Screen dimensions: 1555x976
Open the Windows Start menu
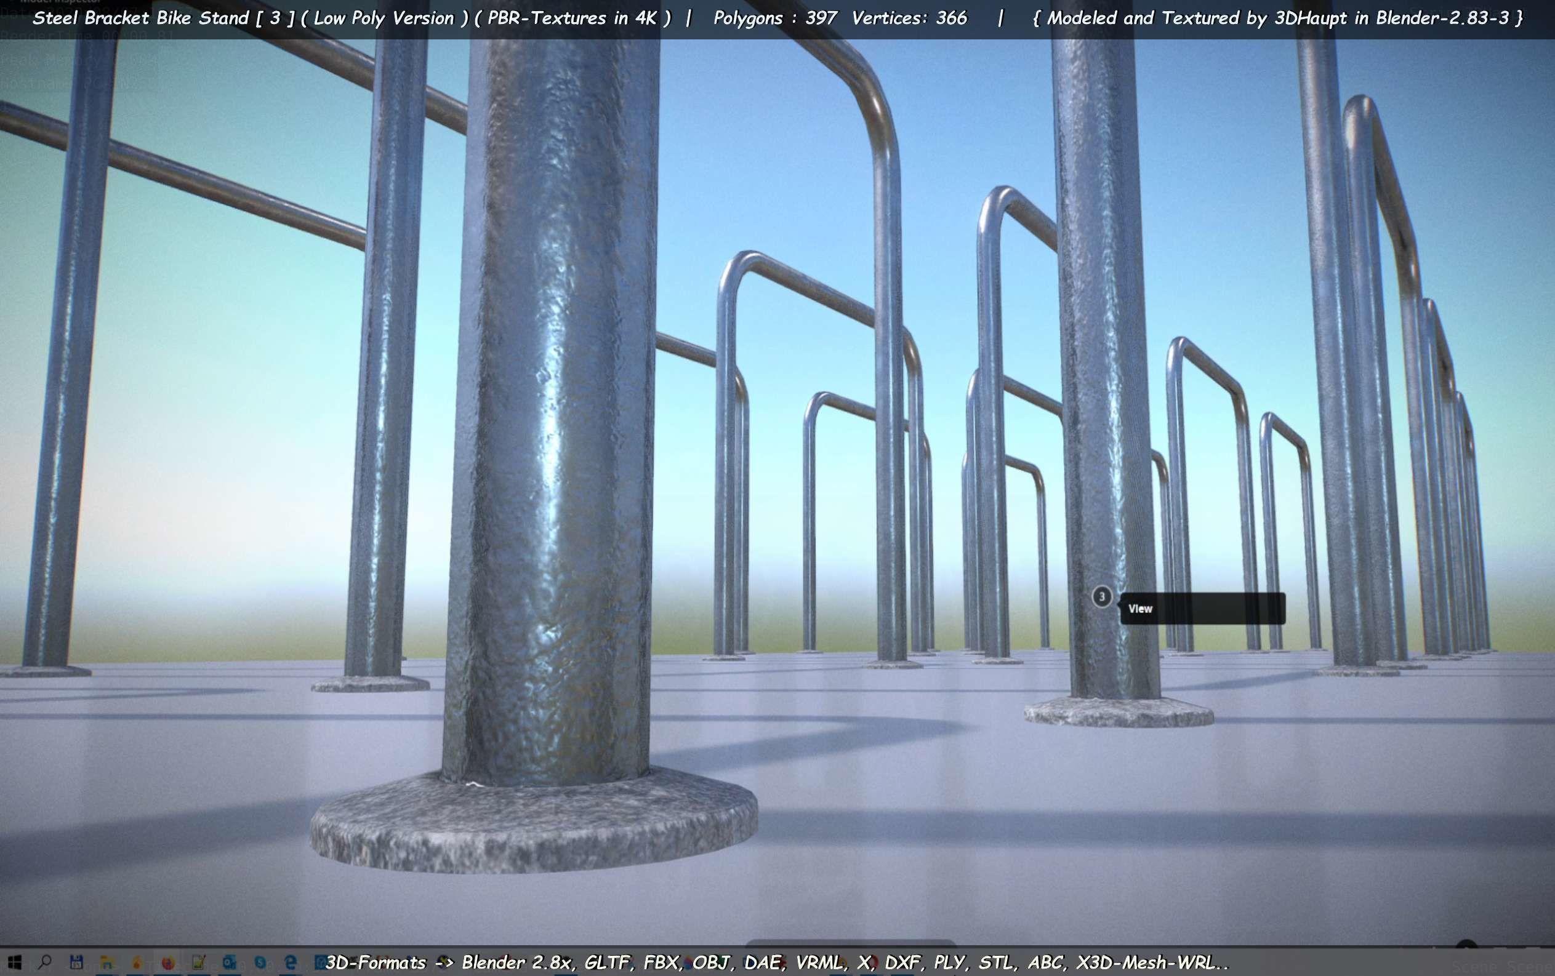tap(15, 962)
